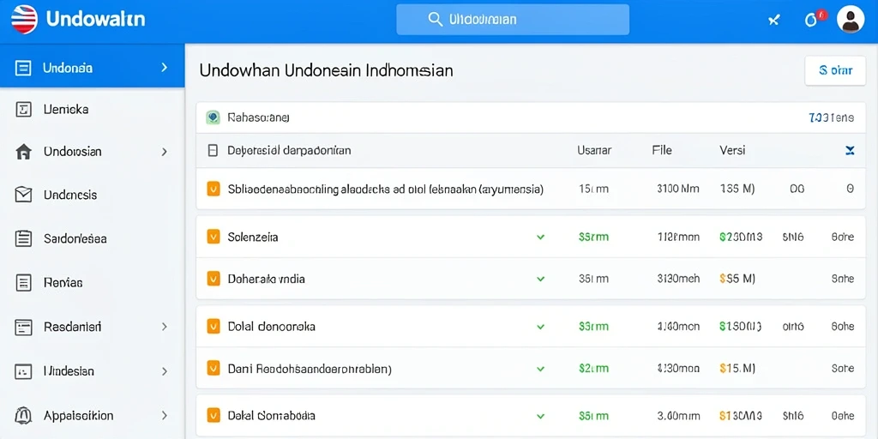Click the S oiar button
This screenshot has height=439, width=878.
(835, 70)
